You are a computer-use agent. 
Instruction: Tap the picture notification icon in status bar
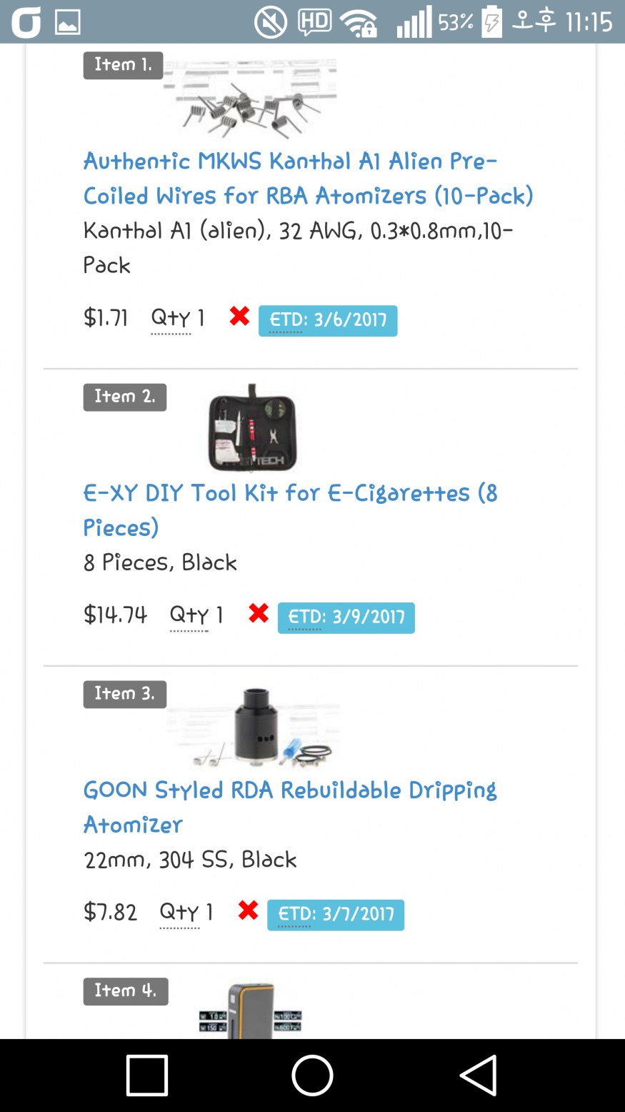[x=68, y=22]
